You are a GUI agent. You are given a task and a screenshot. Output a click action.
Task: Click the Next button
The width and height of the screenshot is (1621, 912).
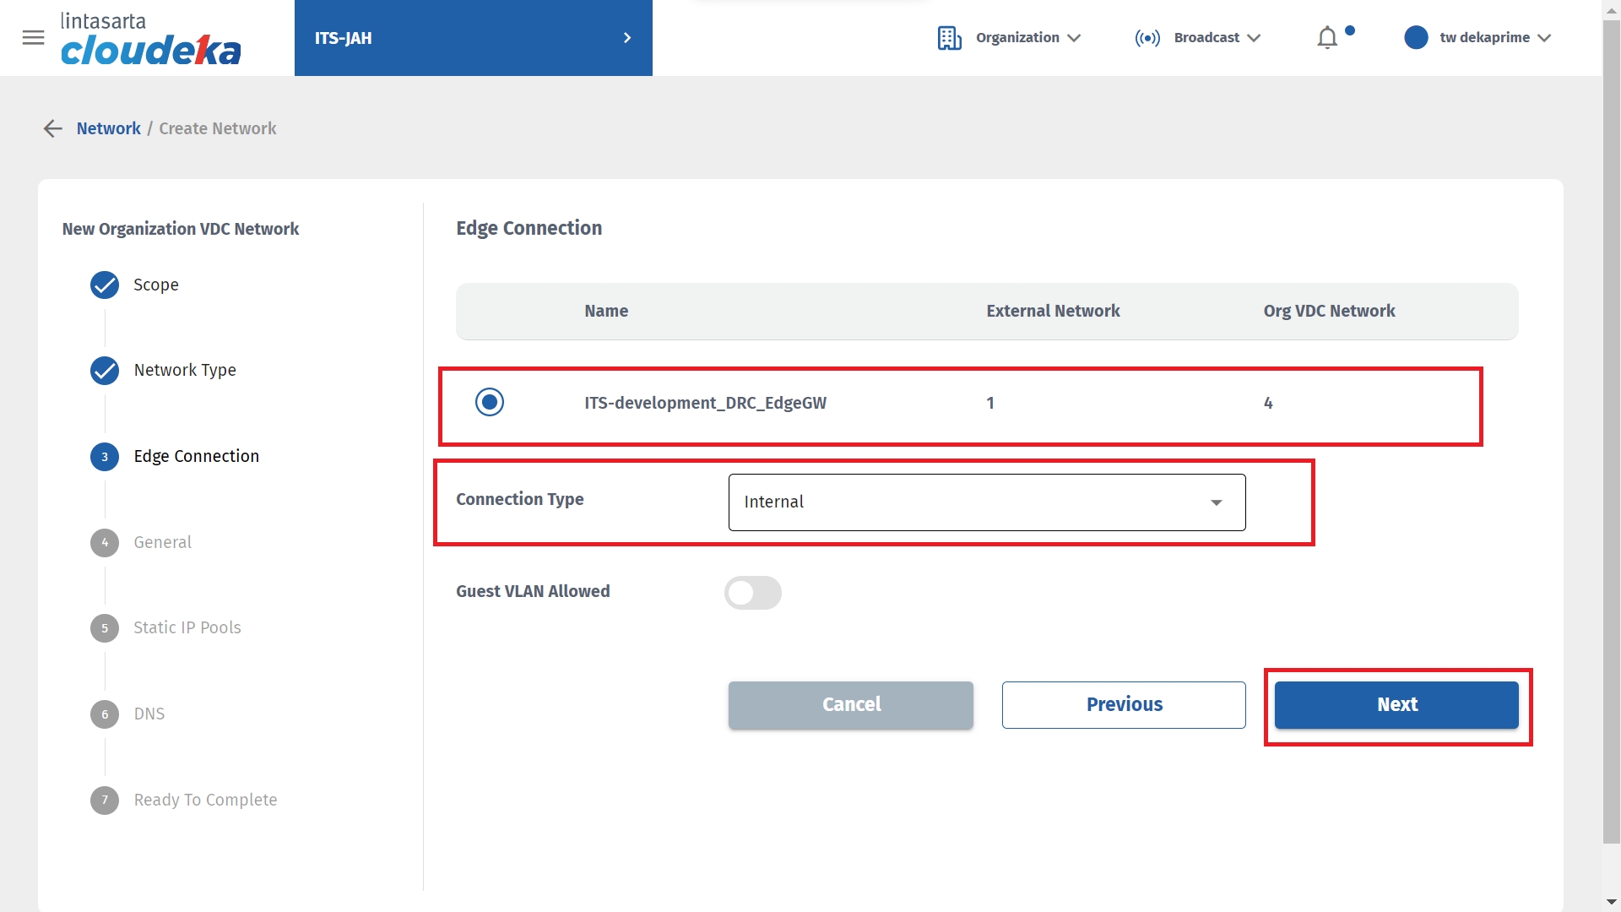click(x=1396, y=705)
